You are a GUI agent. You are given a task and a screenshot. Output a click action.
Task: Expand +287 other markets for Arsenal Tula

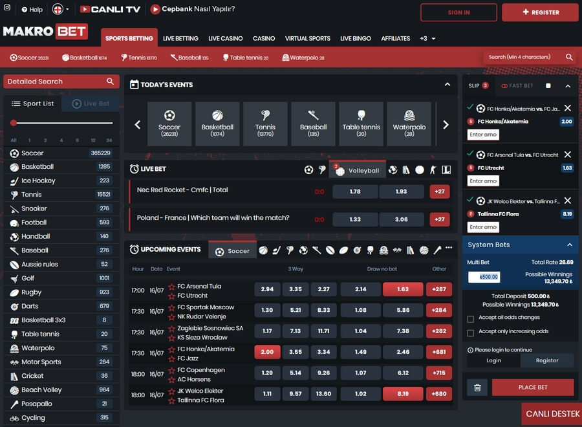point(439,289)
